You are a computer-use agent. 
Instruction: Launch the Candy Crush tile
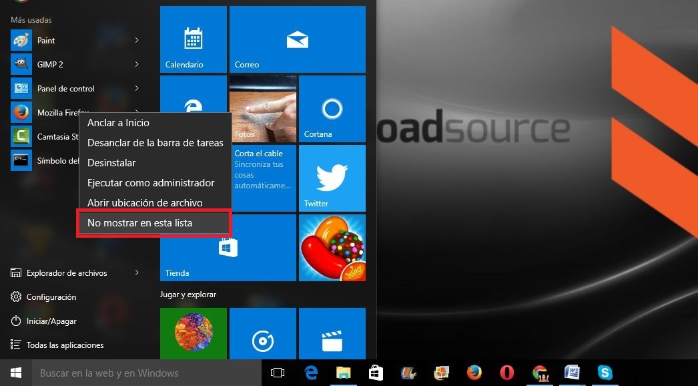(x=332, y=248)
